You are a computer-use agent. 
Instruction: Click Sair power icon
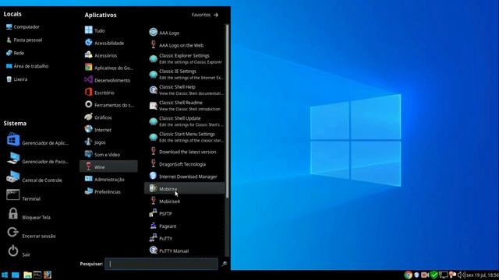tap(12, 250)
